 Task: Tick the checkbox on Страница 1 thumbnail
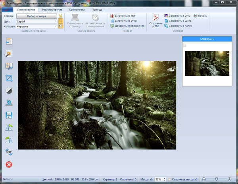pos(185,46)
